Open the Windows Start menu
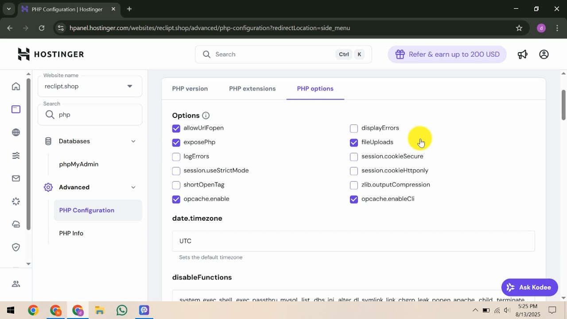 [11, 310]
